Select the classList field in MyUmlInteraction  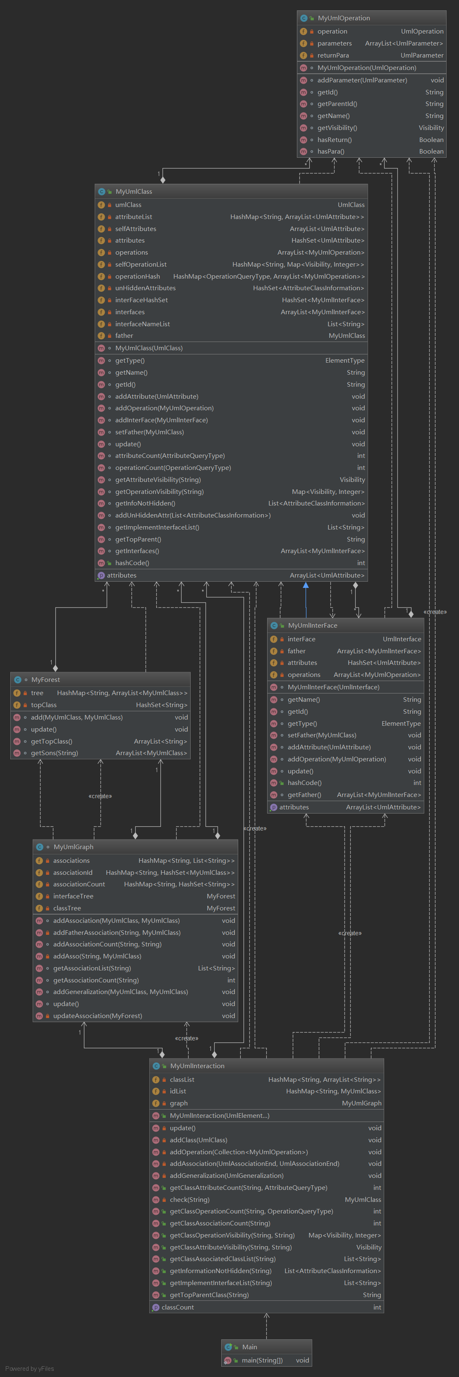(266, 1080)
